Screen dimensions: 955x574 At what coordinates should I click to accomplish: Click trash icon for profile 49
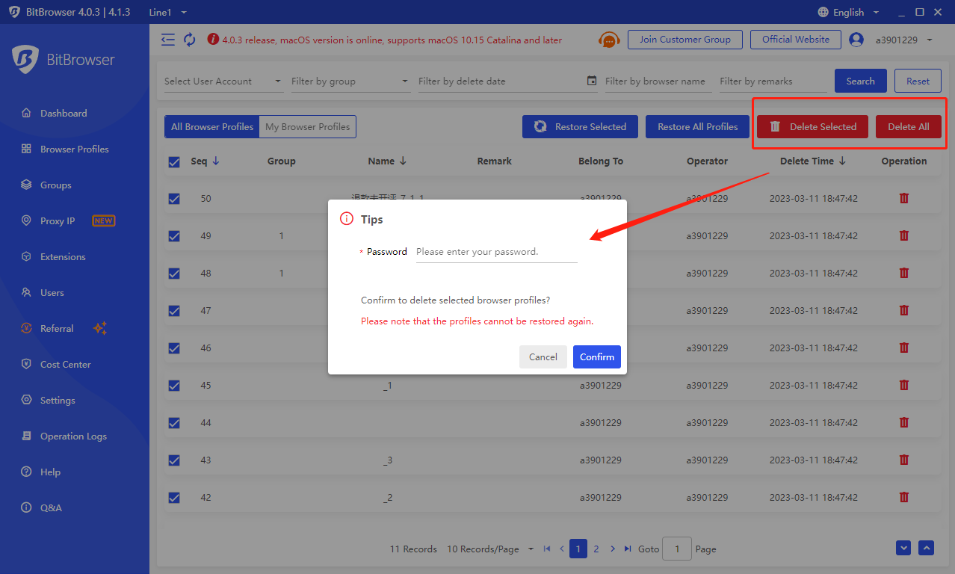pos(903,235)
